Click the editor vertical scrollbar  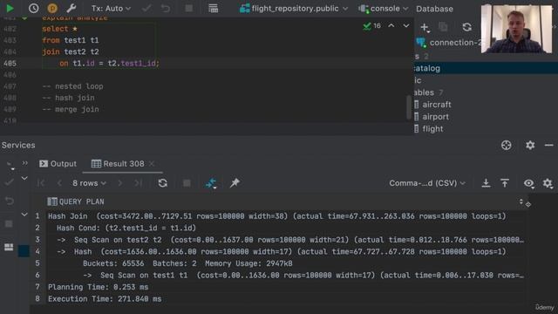click(409, 107)
